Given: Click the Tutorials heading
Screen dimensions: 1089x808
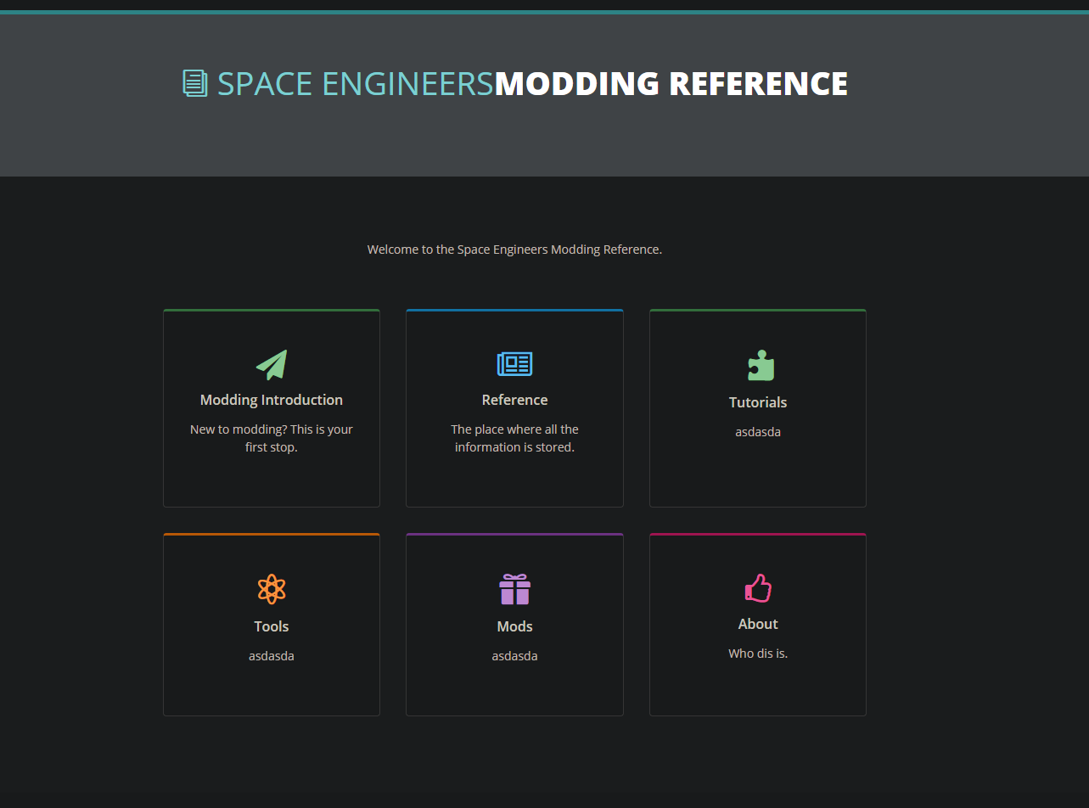Looking at the screenshot, I should point(757,401).
